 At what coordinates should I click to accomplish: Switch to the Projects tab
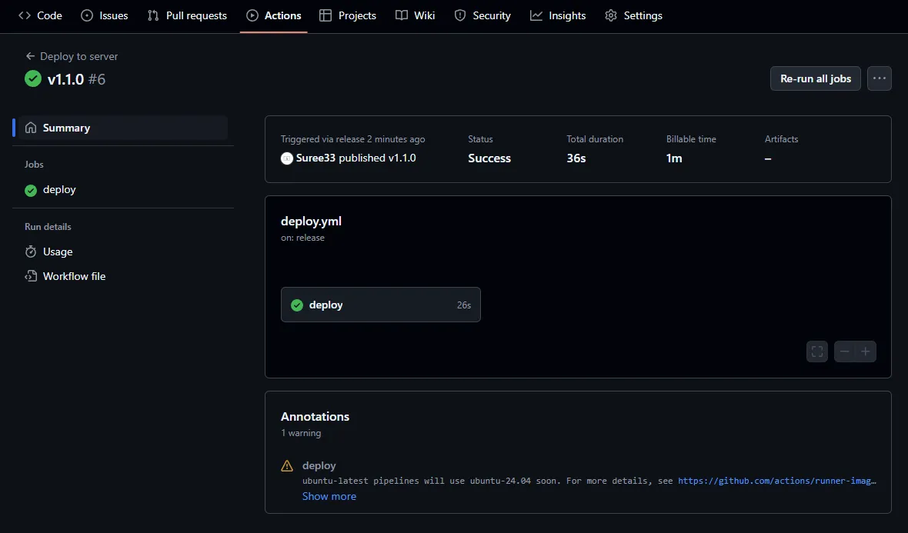click(348, 15)
